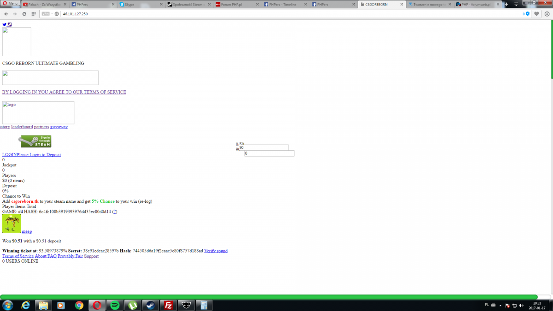This screenshot has height=311, width=553.
Task: Switch to the Paluch YouTube tab
Action: pos(45,4)
